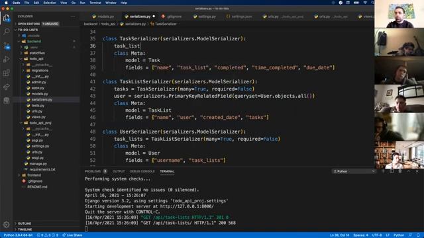
Task: Collapse the TO-DO-LISTS workspace section
Action: click(28, 30)
